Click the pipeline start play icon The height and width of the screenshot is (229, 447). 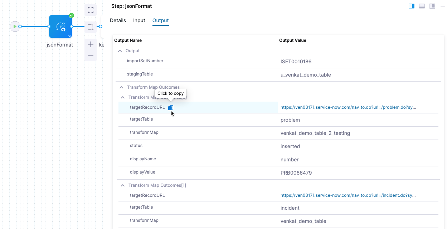15,26
